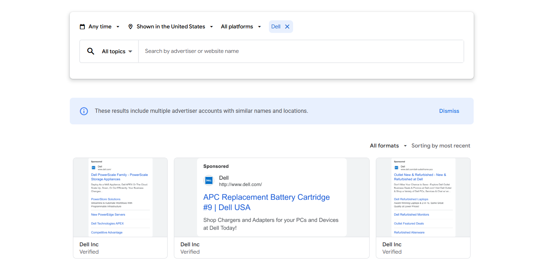
Task: Click APC Replacement Battery Cartridge #9 headline
Action: 266,202
